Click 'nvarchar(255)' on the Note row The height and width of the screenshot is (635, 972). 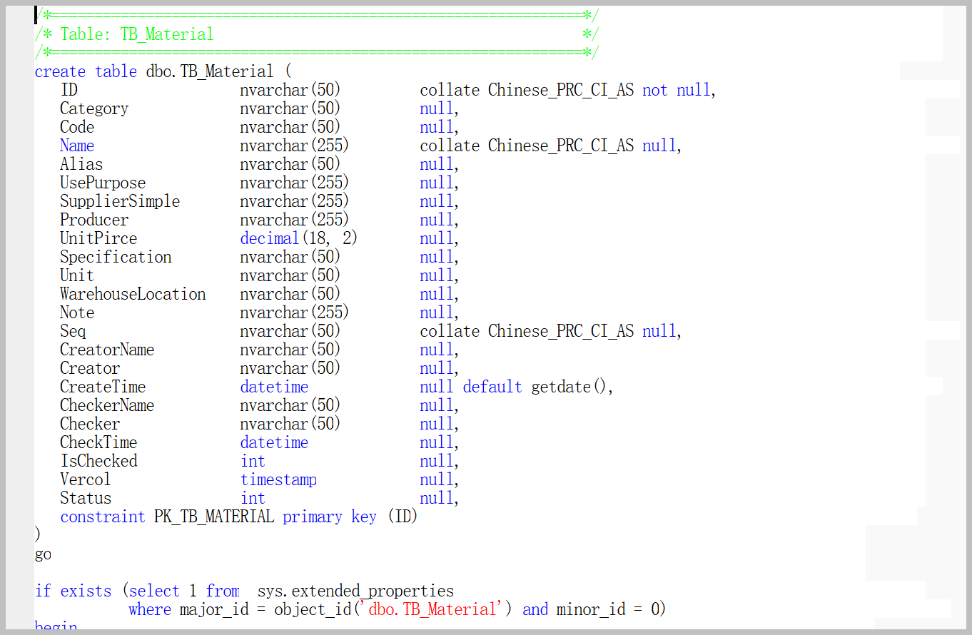coord(295,313)
